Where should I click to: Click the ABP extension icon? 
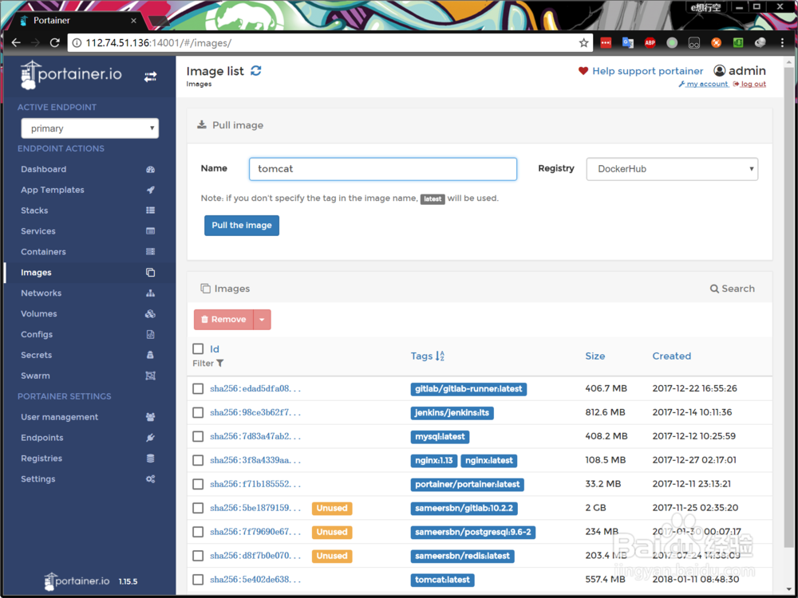point(650,43)
